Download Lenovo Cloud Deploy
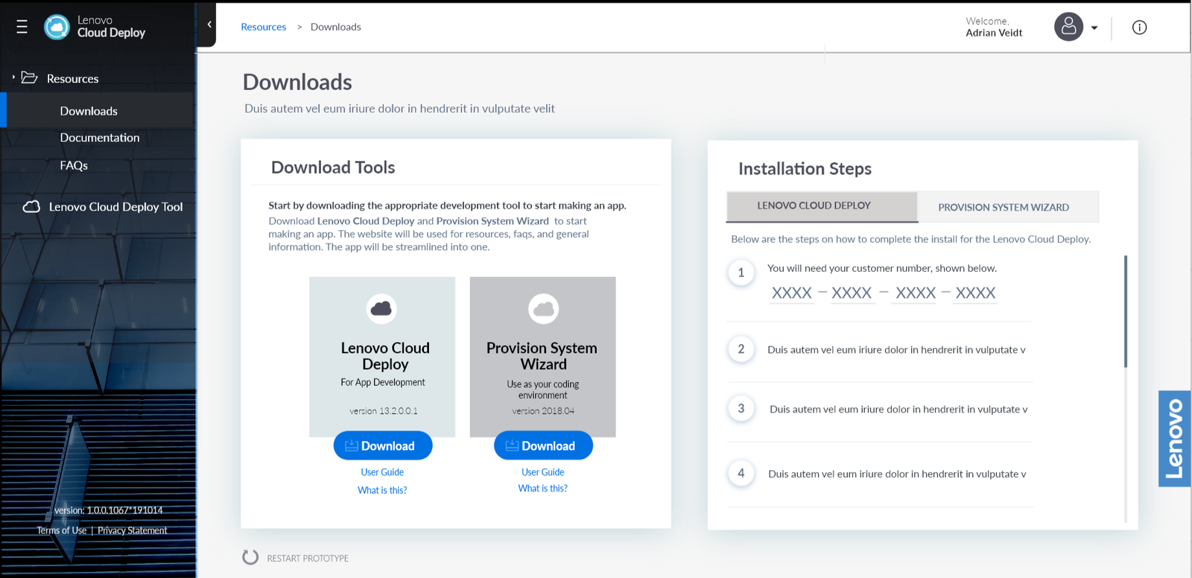1192x578 pixels. click(x=382, y=445)
